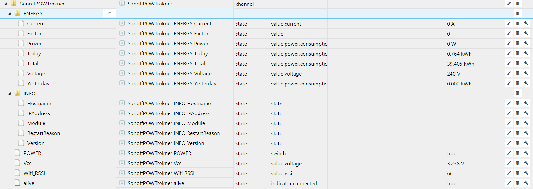
Task: Delete the ENERGY folder
Action: coord(518,14)
